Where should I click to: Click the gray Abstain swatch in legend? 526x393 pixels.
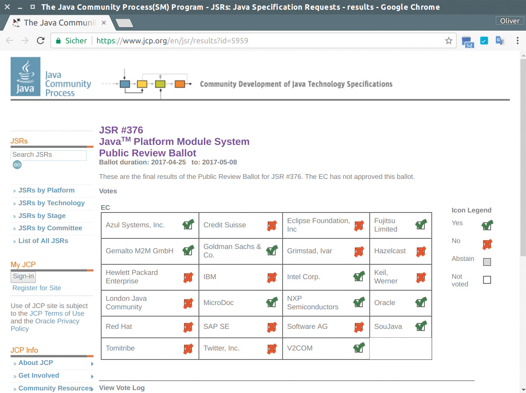[x=487, y=262]
